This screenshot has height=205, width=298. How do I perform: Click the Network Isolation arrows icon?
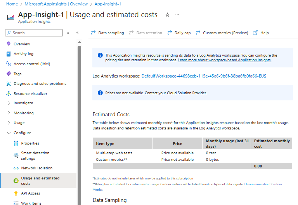16,168
